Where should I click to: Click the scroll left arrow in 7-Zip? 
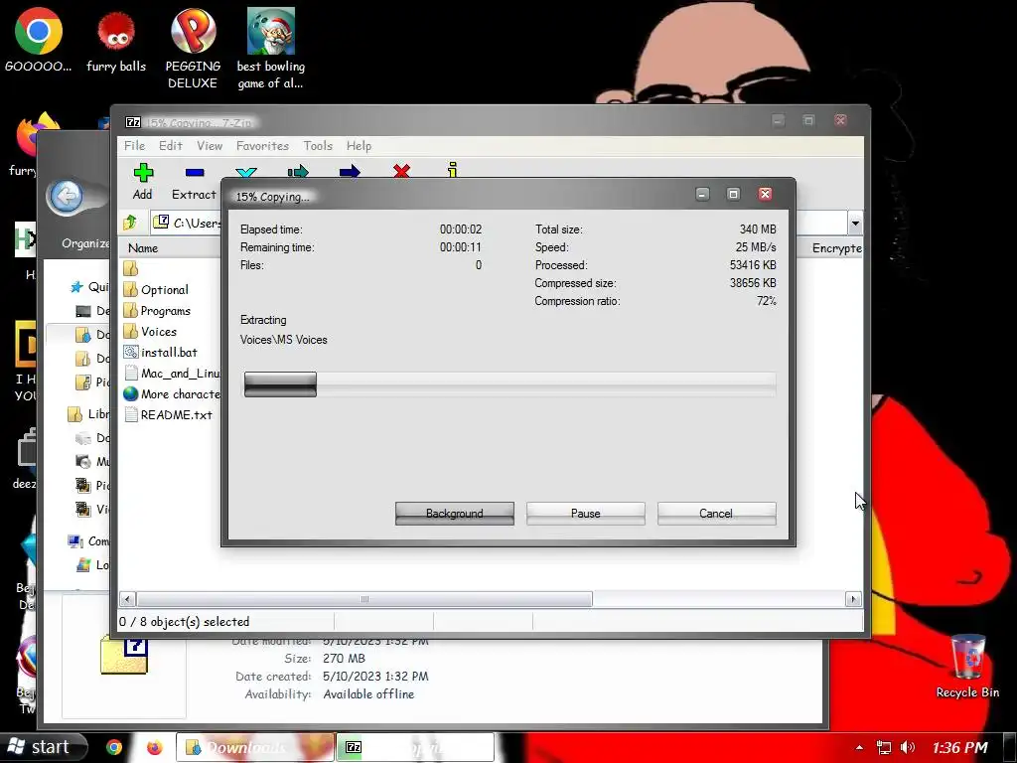(x=128, y=599)
